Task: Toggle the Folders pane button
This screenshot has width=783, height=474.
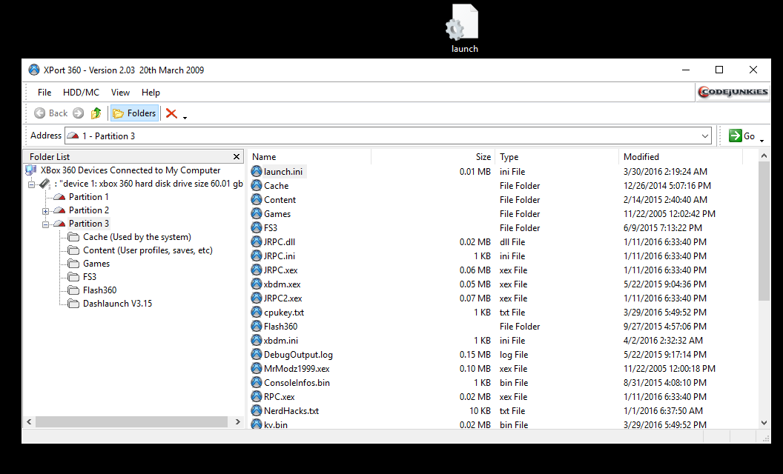Action: 134,113
